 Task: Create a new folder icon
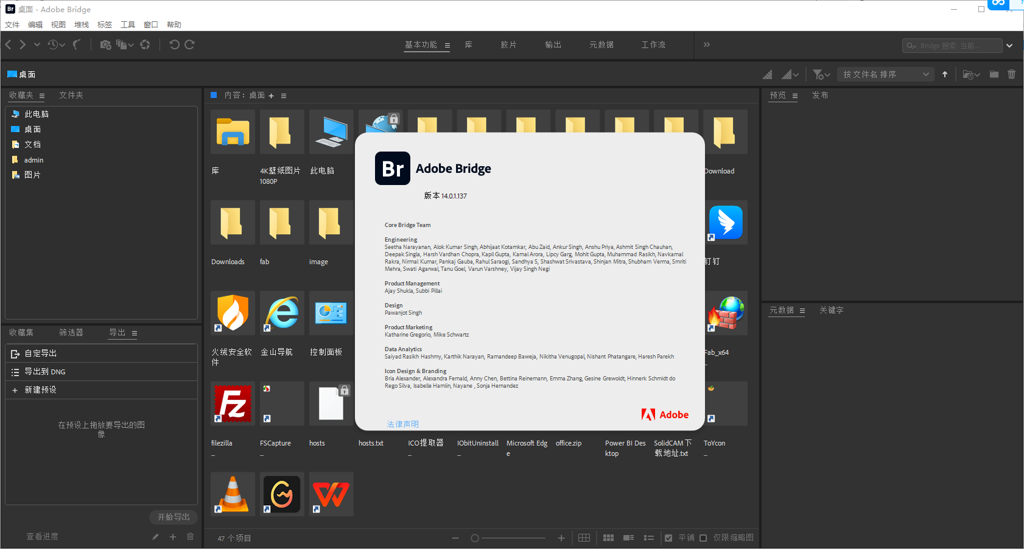click(x=994, y=74)
